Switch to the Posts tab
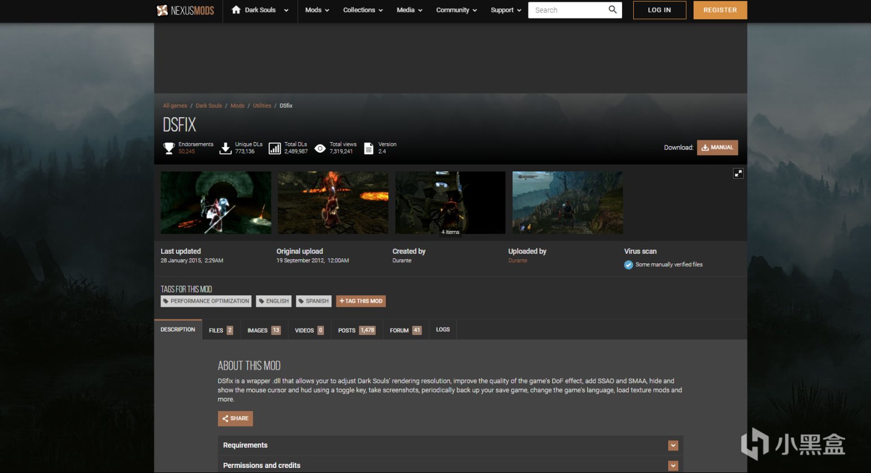The image size is (871, 473). click(356, 330)
